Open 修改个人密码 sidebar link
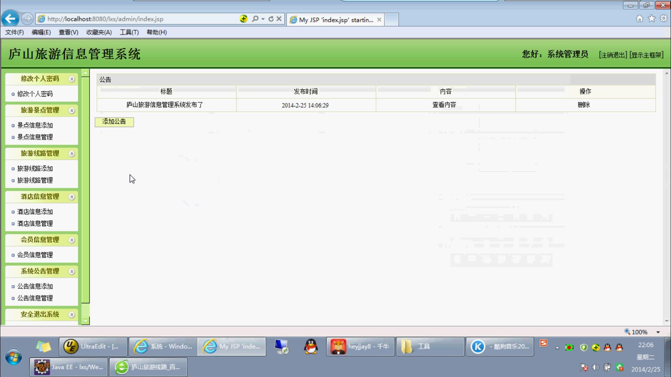Viewport: 671px width, 377px height. coord(35,94)
